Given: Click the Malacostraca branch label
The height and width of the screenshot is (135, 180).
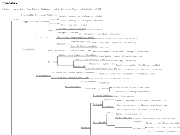Looking at the screenshot, I should [x=63, y=44].
